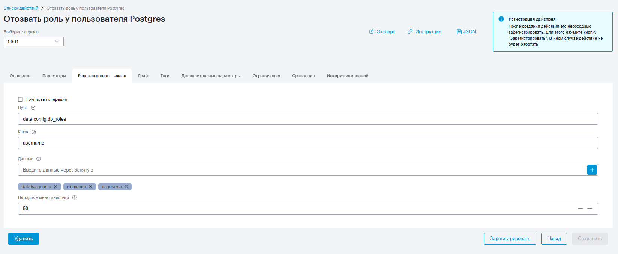This screenshot has width=618, height=254.
Task: Remove the rolename tag
Action: [90, 187]
